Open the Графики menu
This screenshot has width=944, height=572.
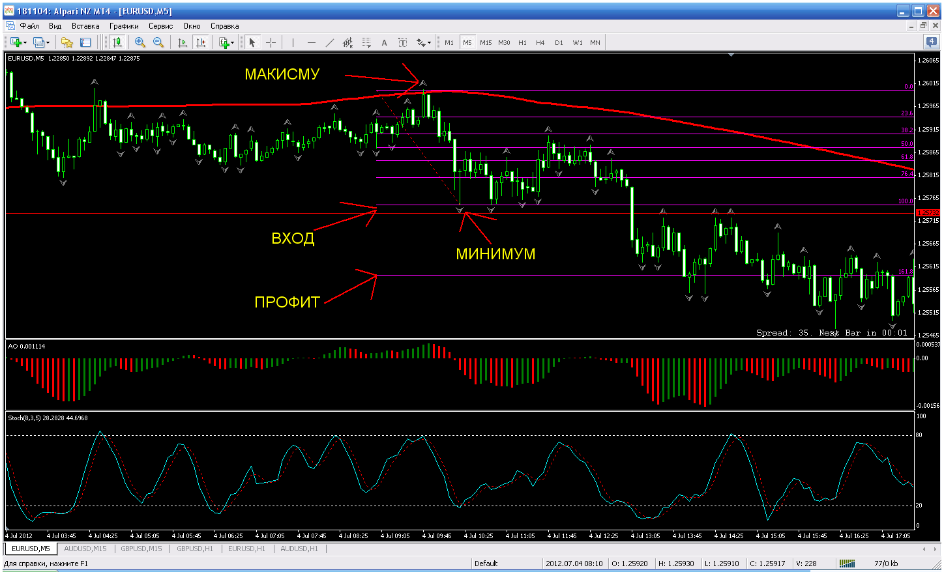[124, 26]
